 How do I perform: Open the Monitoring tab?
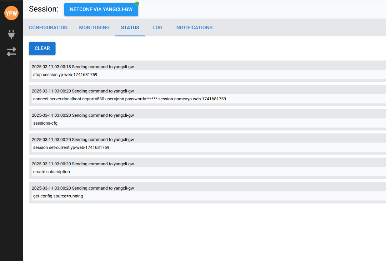point(94,27)
